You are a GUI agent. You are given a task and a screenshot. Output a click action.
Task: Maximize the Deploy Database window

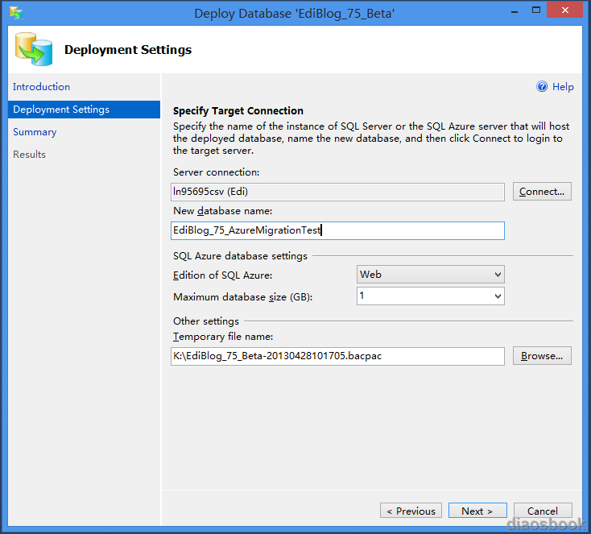(536, 10)
